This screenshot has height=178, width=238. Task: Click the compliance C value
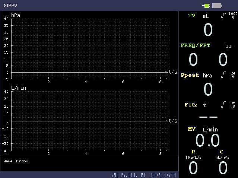point(223,168)
